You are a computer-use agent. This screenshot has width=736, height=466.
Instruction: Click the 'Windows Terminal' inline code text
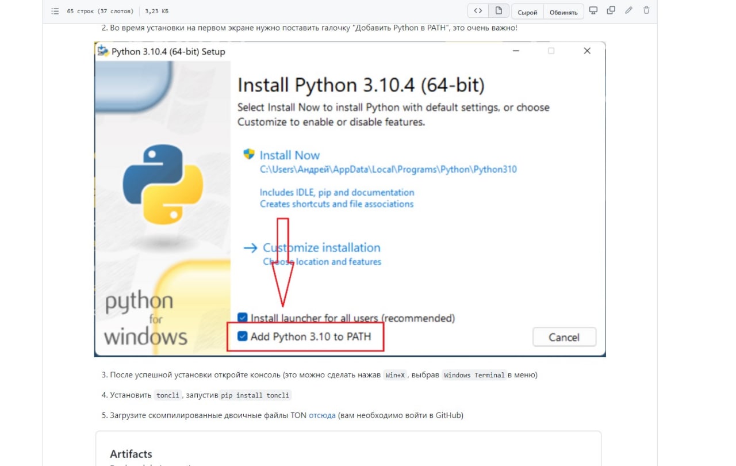[x=474, y=375]
